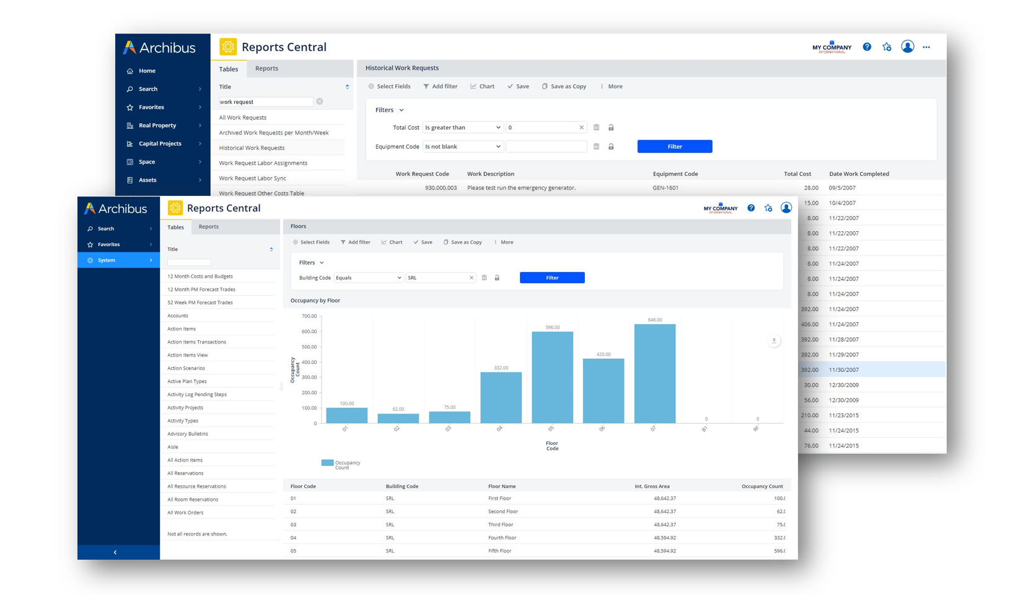
Task: Expand the Filters section in the Floors view
Action: pos(320,263)
